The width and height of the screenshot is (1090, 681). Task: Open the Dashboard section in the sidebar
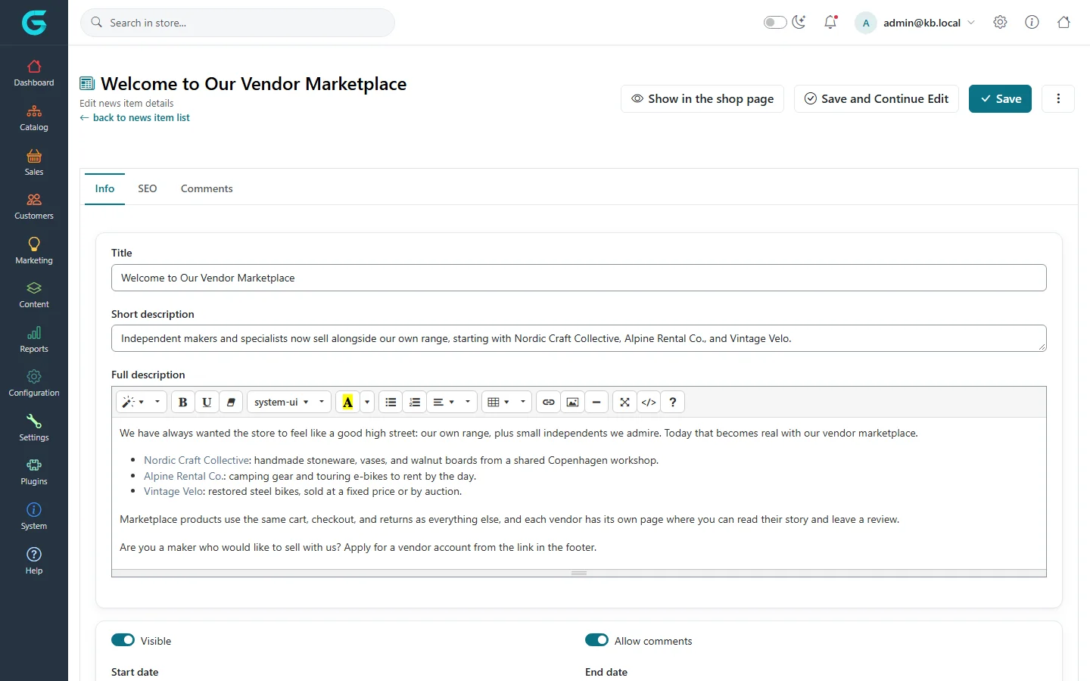(34, 73)
